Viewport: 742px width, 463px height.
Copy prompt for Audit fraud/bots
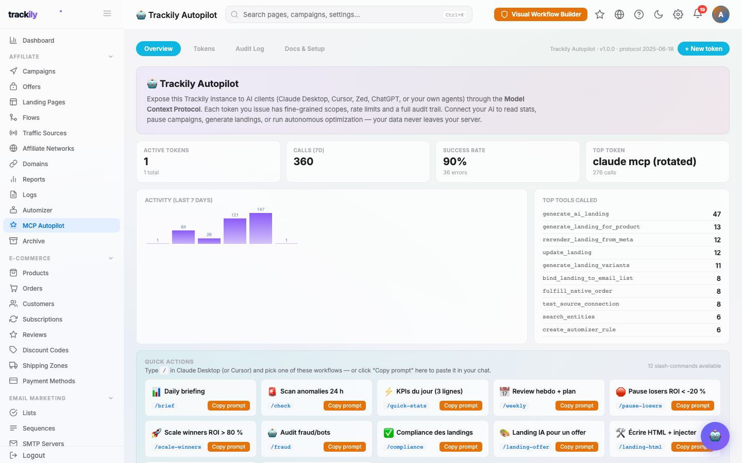[x=345, y=447]
